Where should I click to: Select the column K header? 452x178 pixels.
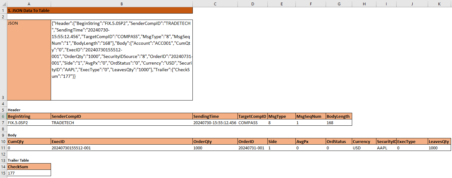point(439,4)
